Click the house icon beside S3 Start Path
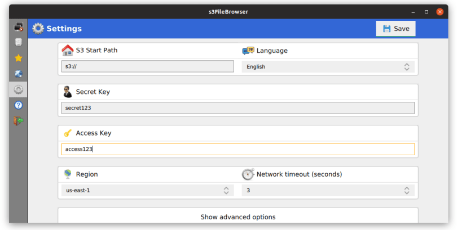The height and width of the screenshot is (230, 462). click(x=68, y=51)
